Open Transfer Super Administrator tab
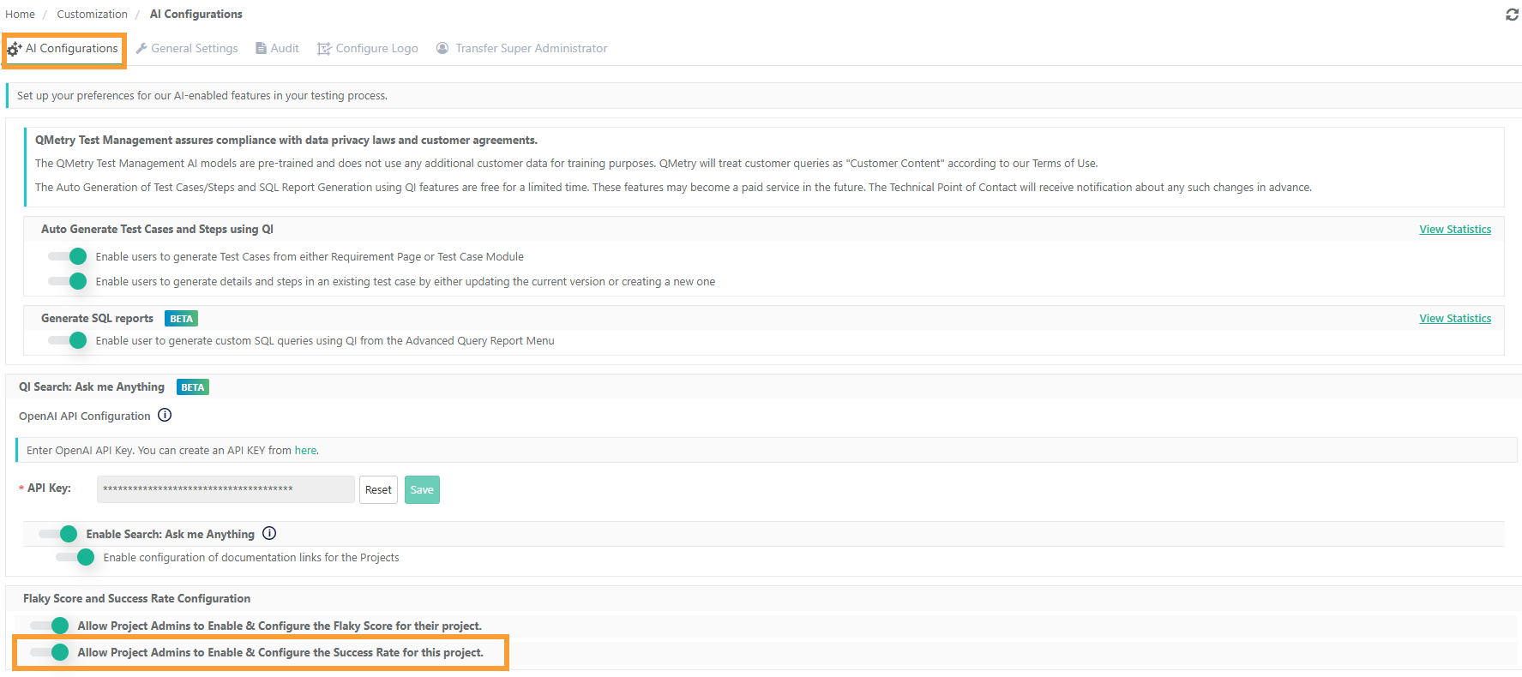The height and width of the screenshot is (677, 1522). point(521,48)
